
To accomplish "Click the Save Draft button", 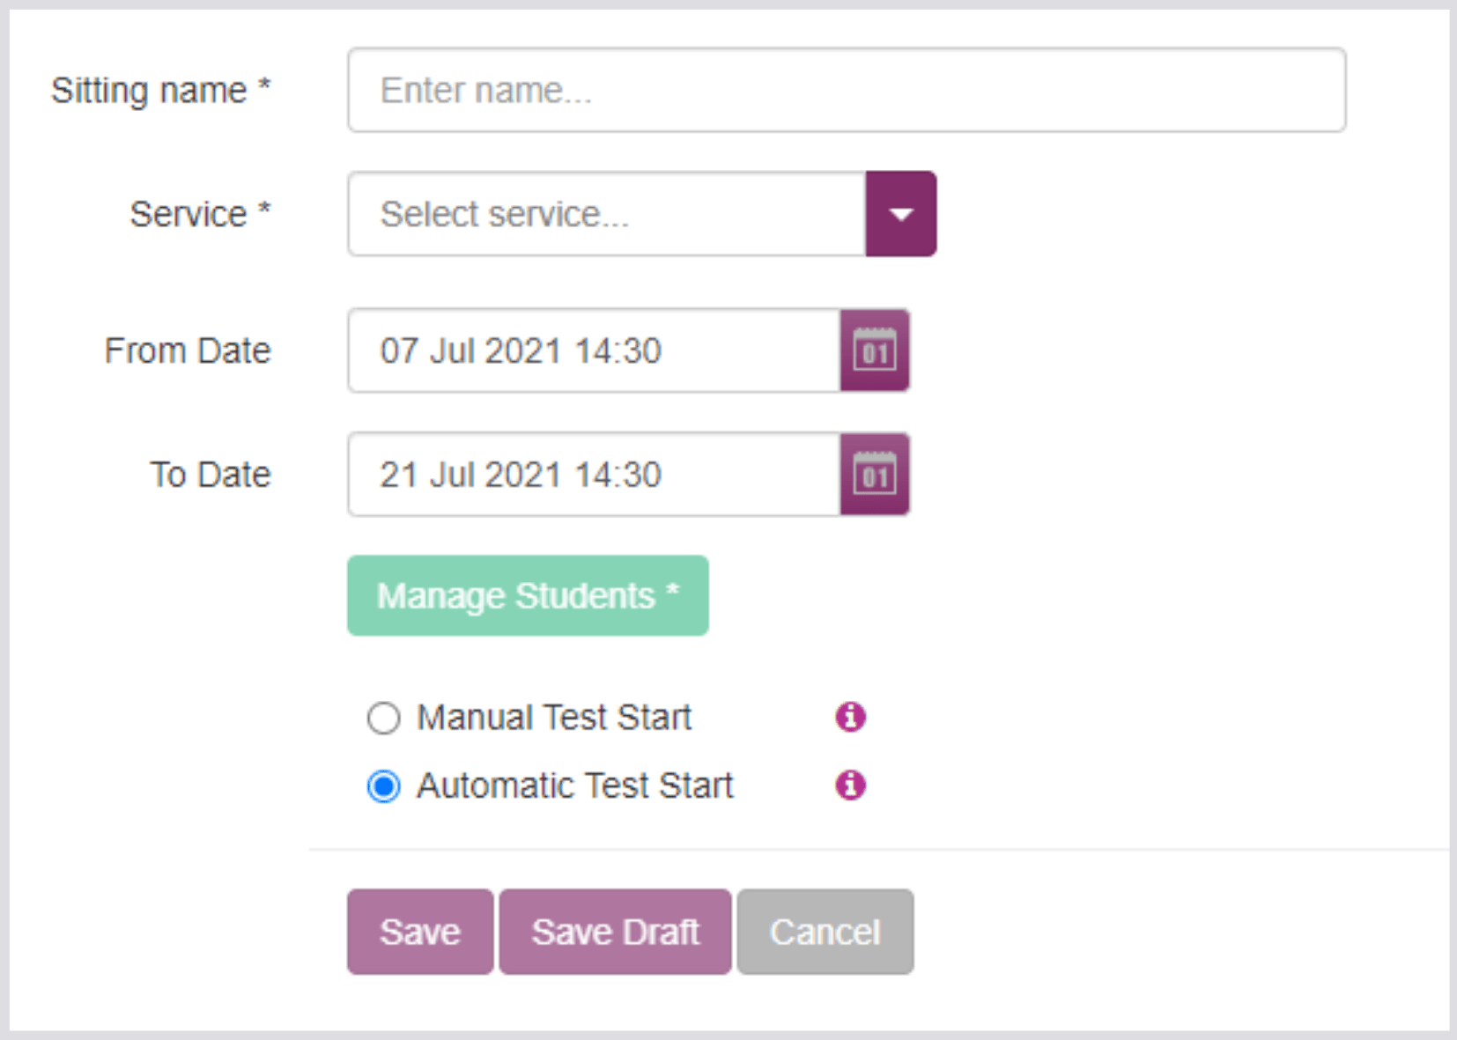I will tap(615, 932).
